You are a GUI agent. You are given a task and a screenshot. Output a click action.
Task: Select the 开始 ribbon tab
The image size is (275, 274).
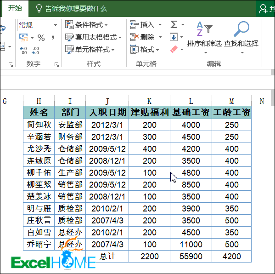(15, 8)
